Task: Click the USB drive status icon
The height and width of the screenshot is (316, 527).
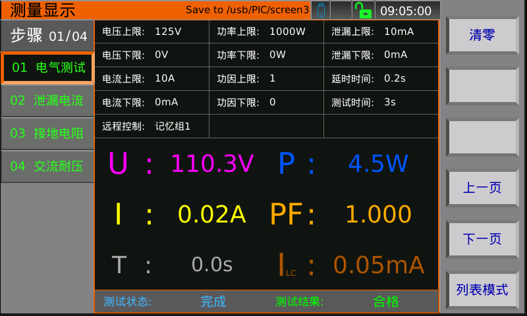Action: click(x=320, y=10)
